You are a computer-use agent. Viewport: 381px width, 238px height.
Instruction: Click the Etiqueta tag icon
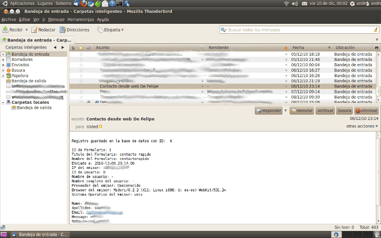coord(100,30)
